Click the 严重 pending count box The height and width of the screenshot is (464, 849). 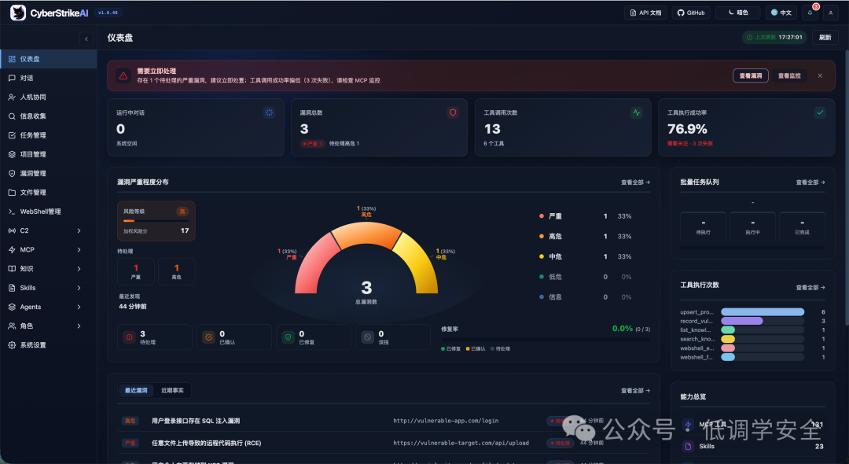tap(136, 272)
